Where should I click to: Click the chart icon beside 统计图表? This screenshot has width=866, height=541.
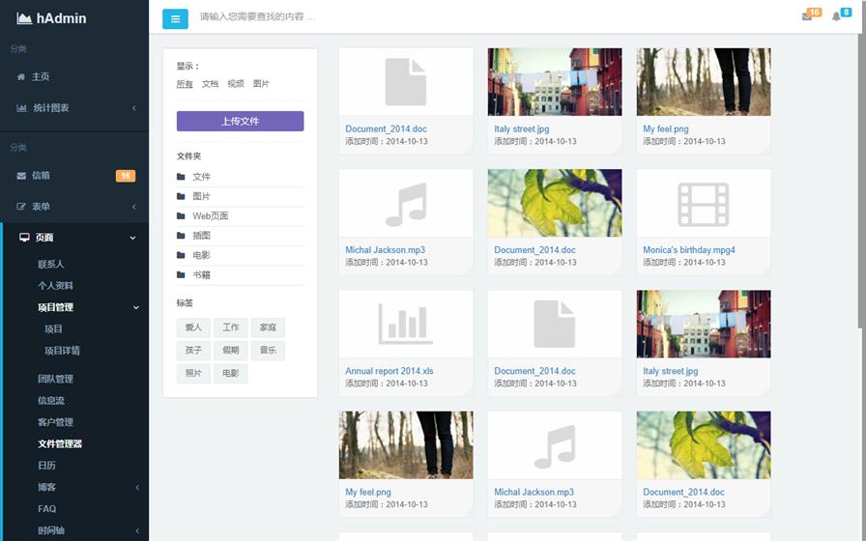pyautogui.click(x=21, y=107)
